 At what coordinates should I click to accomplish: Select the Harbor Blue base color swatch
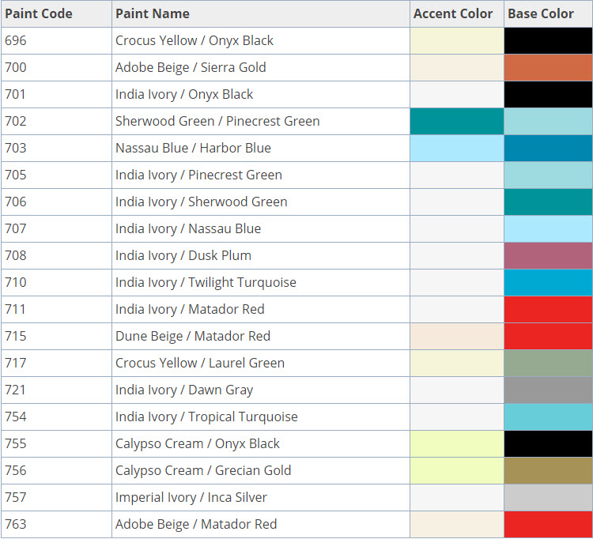coord(548,148)
